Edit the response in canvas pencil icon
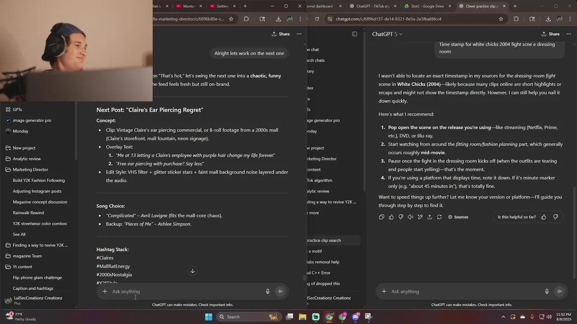 point(420,217)
